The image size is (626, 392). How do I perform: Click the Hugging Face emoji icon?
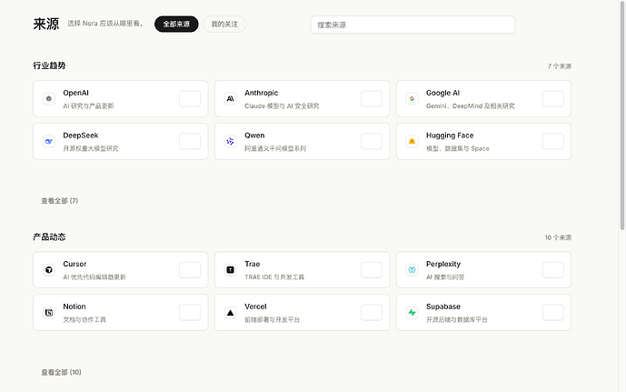coord(412,142)
